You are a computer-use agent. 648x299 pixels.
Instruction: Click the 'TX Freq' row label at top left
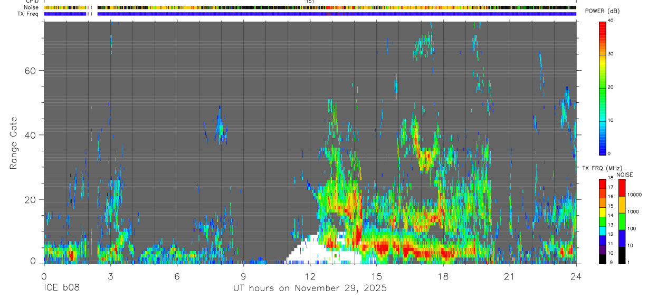point(27,14)
